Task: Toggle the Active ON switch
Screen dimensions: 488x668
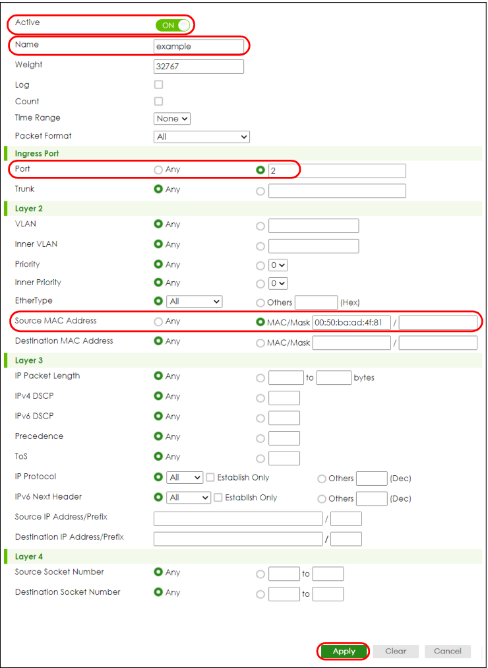Action: pyautogui.click(x=173, y=26)
